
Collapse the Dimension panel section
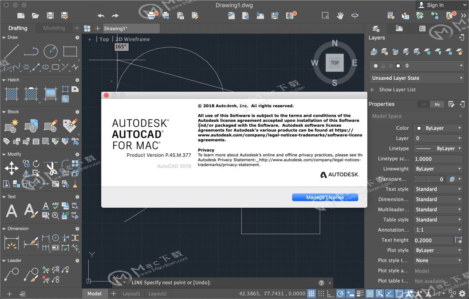4,229
